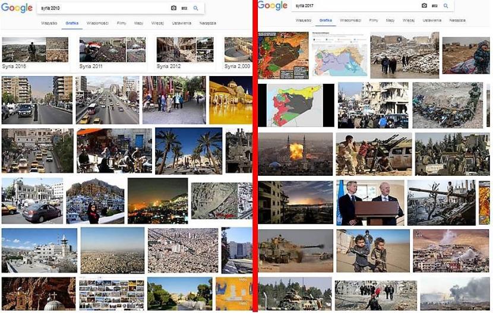Click the camera icon in right search bar
This screenshot has width=493, height=313.
pyautogui.click(x=424, y=6)
